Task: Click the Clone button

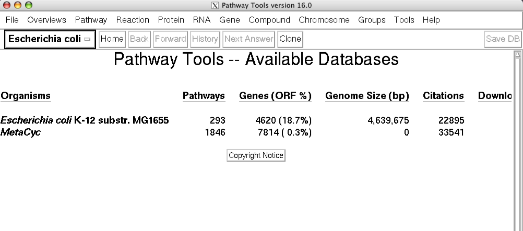Action: 290,39
